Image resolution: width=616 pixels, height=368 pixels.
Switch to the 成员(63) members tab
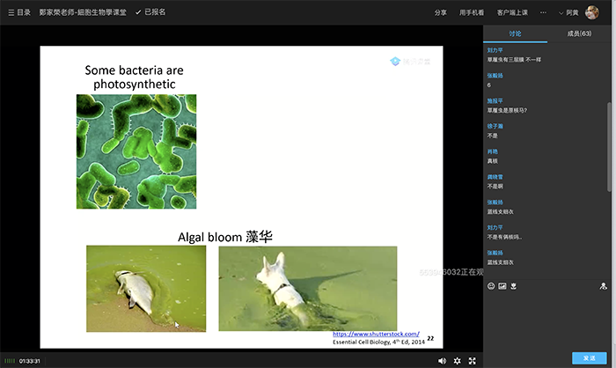tap(579, 33)
